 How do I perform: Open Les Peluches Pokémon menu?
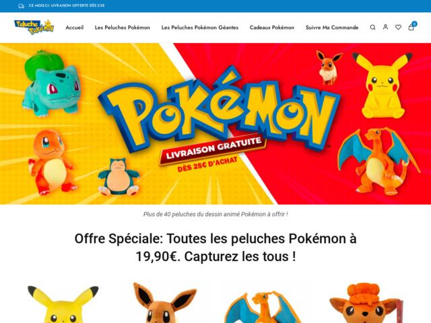123,28
